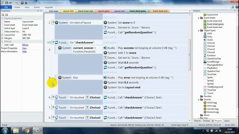Image resolution: width=239 pixels, height=134 pixels.
Task: Select the LocalStorage object type
Action: coord(213,62)
